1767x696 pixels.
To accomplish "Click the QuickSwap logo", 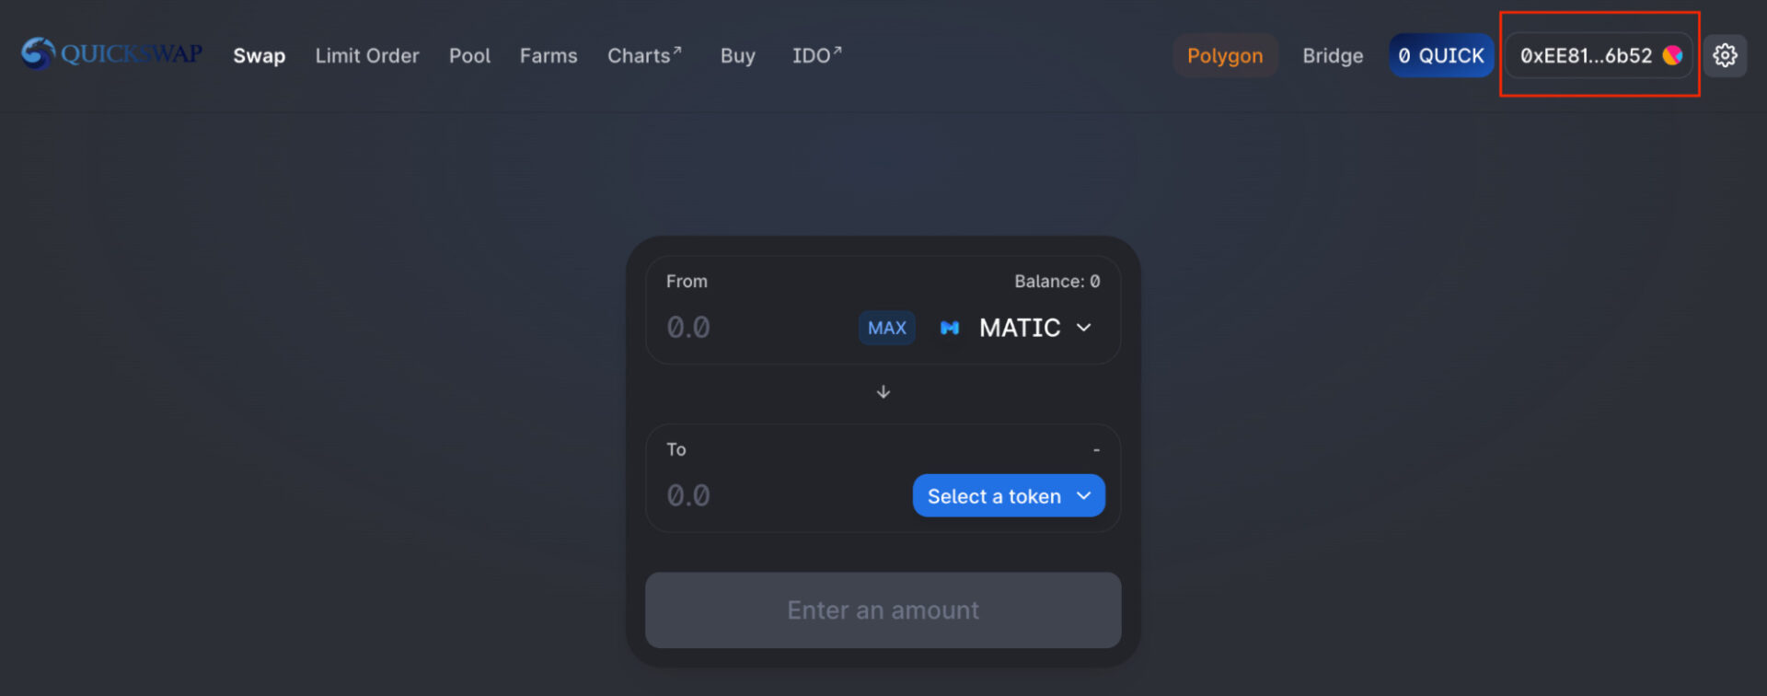I will click(x=111, y=54).
